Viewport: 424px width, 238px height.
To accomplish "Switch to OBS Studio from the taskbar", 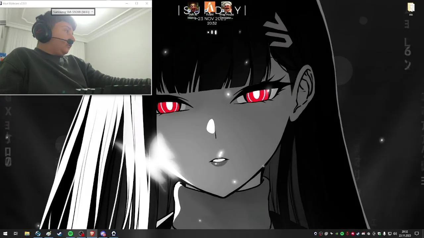I will [81, 234].
